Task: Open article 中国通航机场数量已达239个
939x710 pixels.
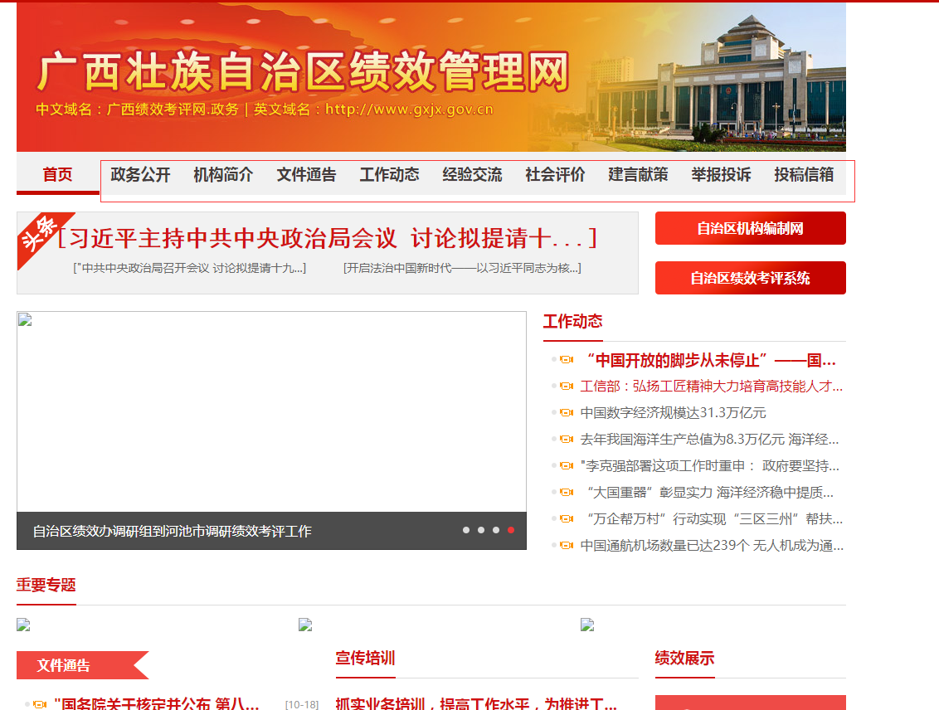Action: [x=712, y=546]
